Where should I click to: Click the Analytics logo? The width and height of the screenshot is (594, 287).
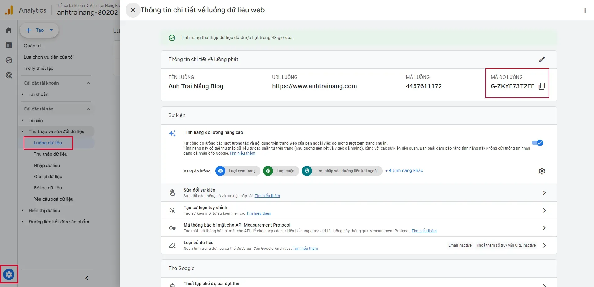(x=9, y=10)
